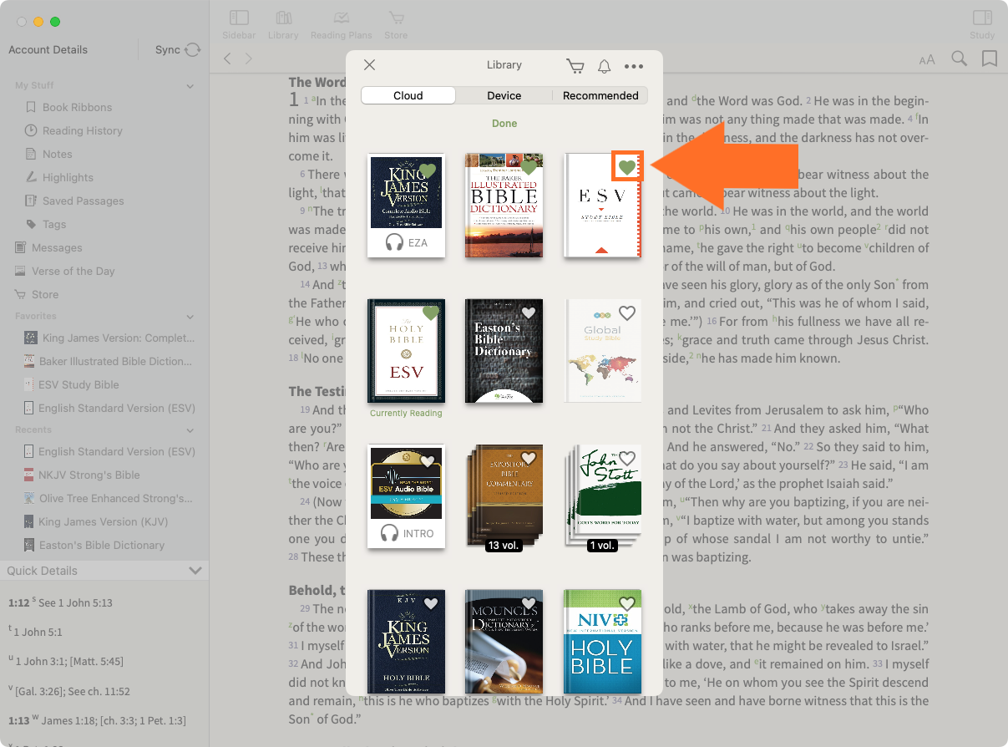Switch to the Recommended tab

pos(600,95)
